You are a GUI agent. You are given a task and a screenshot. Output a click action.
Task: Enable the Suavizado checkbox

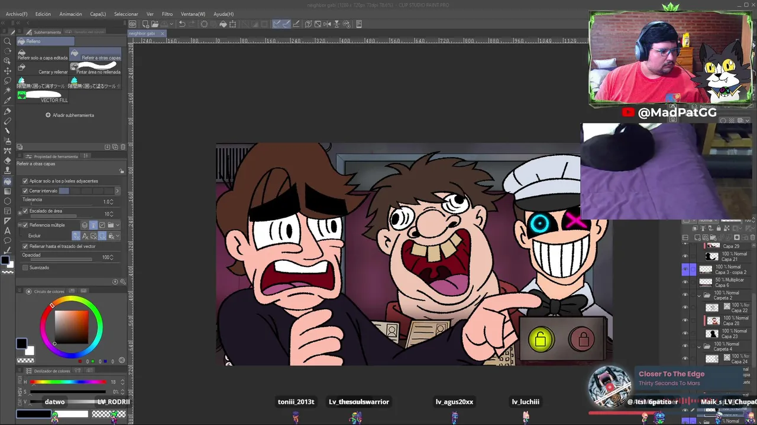click(x=25, y=267)
